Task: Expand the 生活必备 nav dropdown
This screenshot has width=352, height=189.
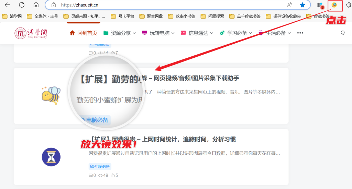Action: (275, 33)
